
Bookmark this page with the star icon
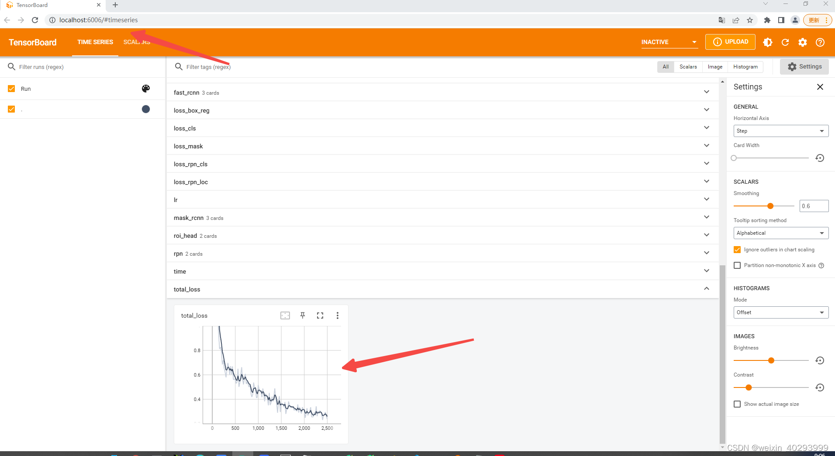pos(750,20)
